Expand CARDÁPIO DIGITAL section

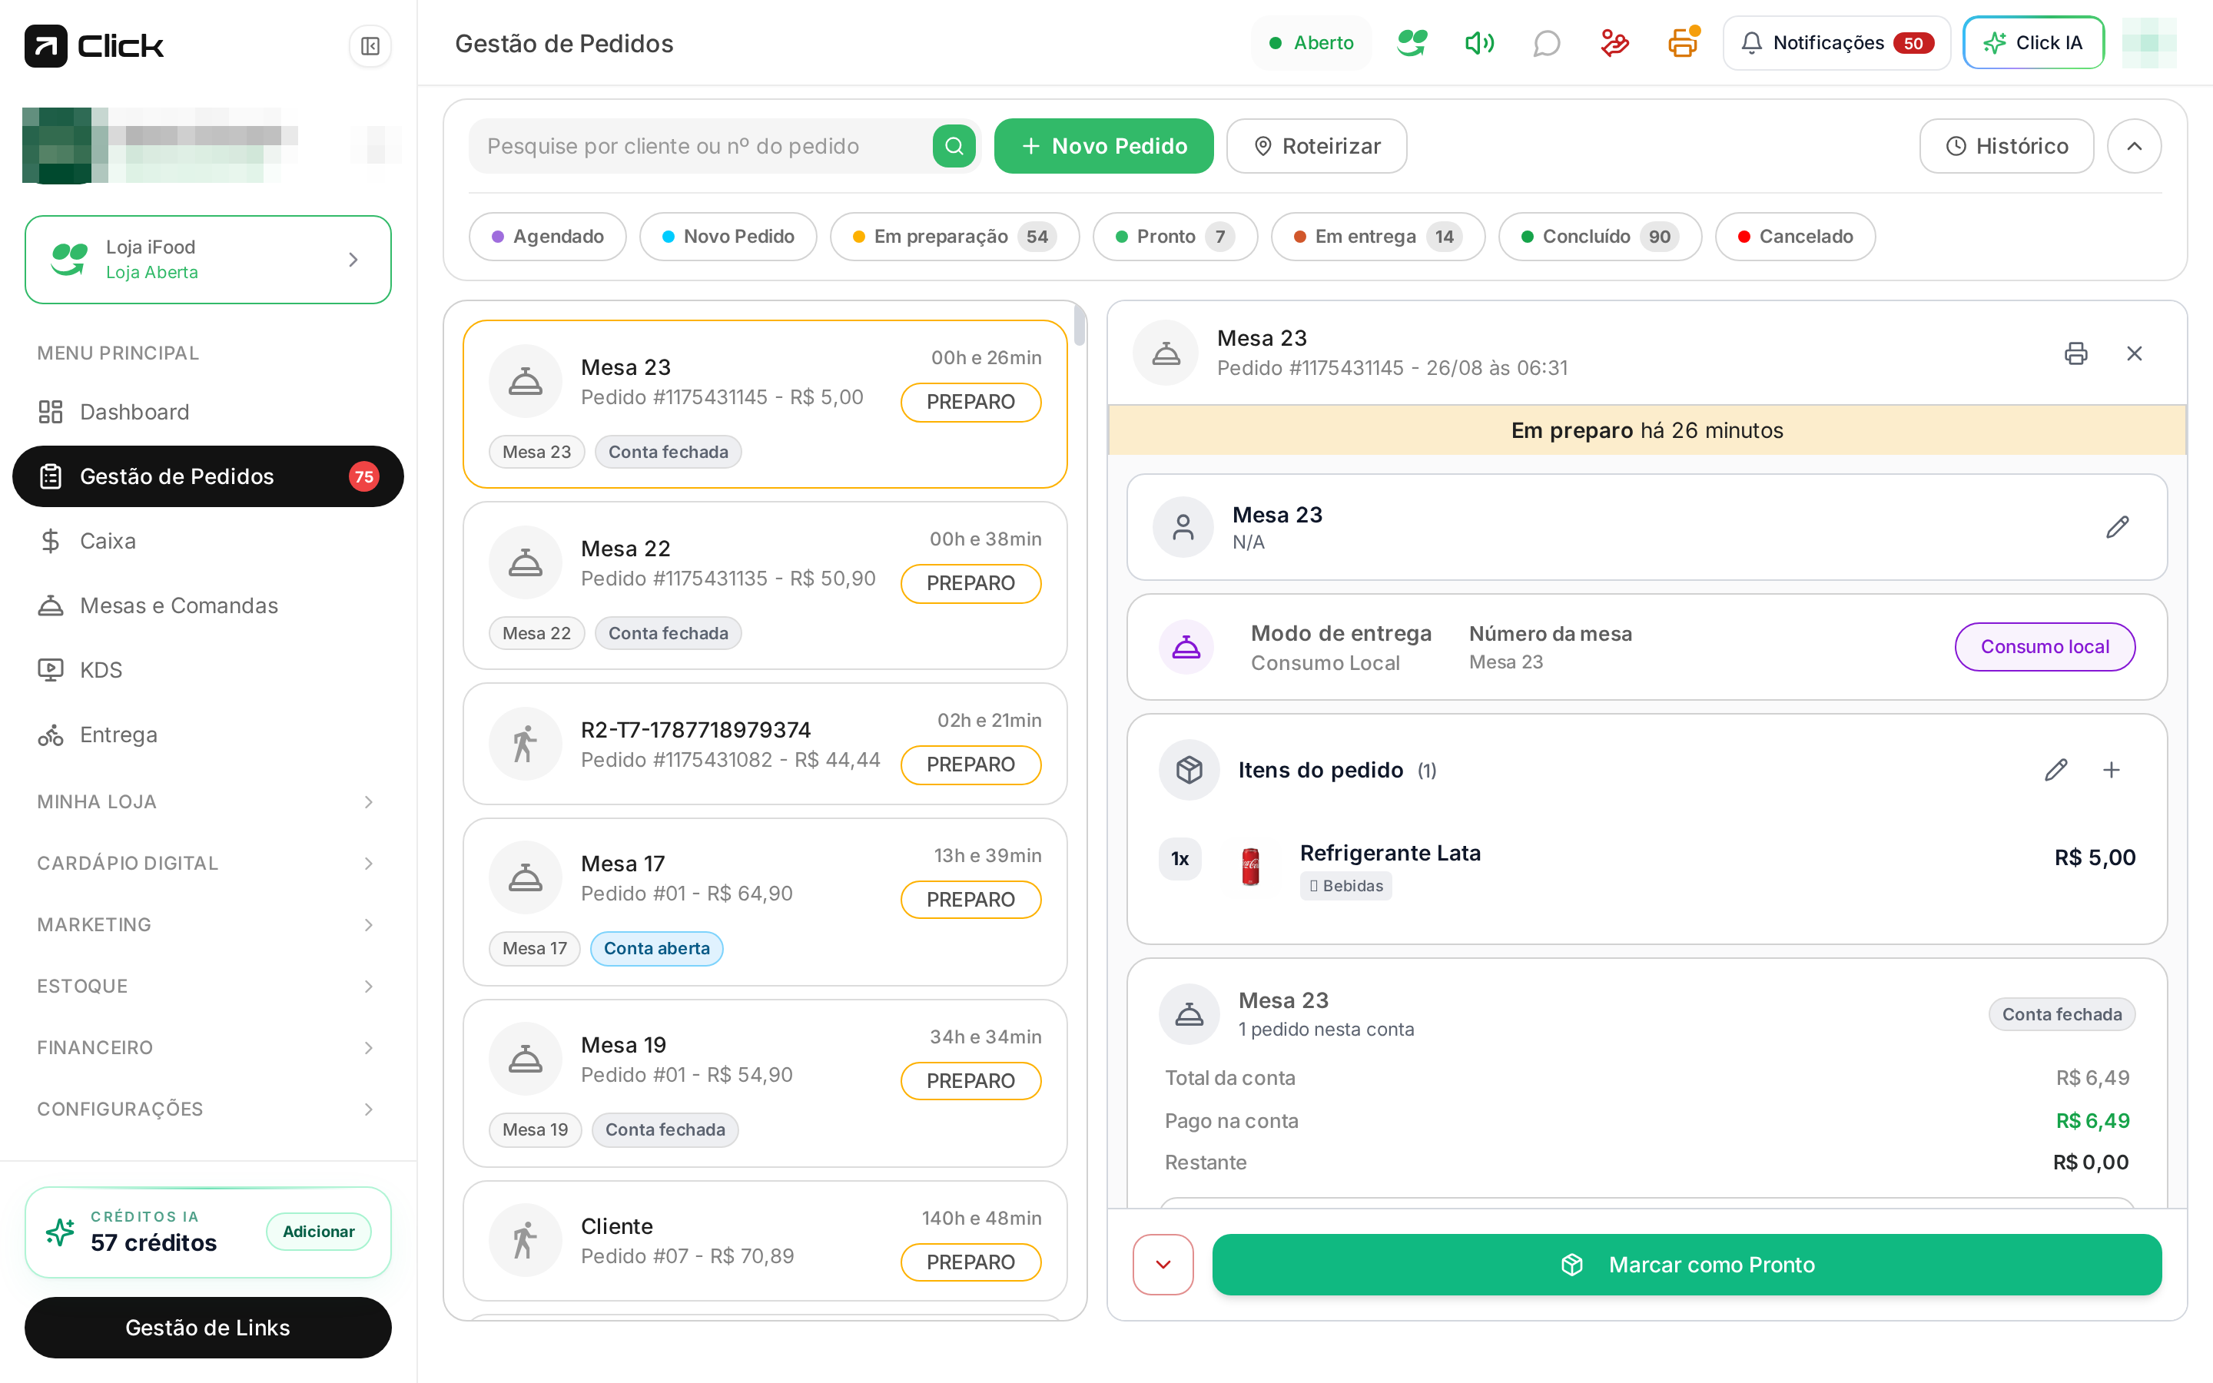(x=207, y=864)
